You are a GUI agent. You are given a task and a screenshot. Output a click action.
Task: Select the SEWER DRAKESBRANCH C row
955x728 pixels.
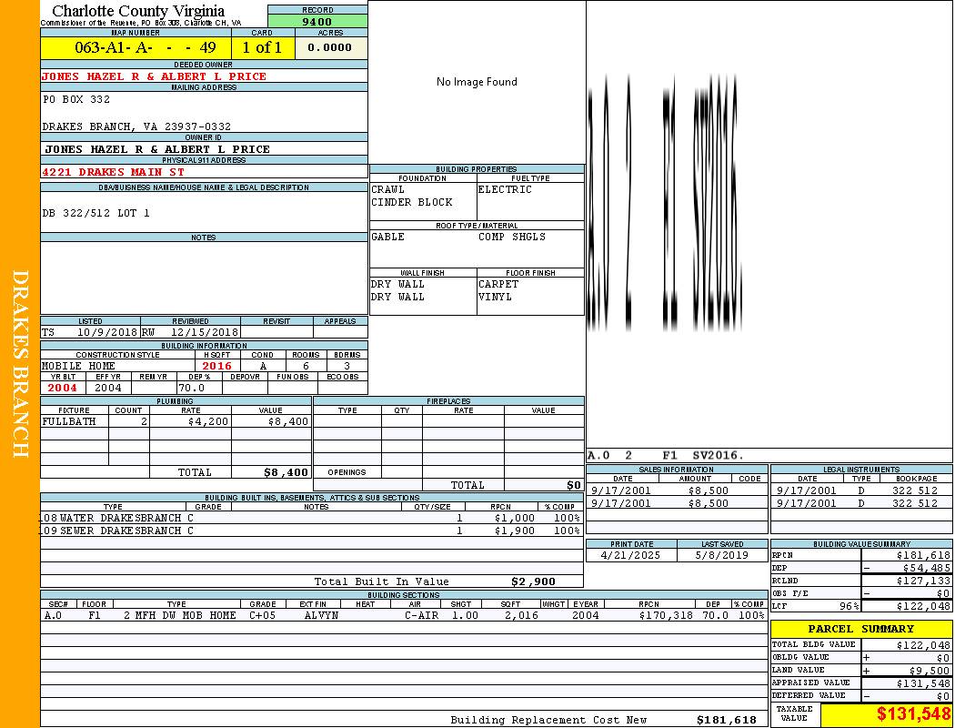pyautogui.click(x=312, y=531)
